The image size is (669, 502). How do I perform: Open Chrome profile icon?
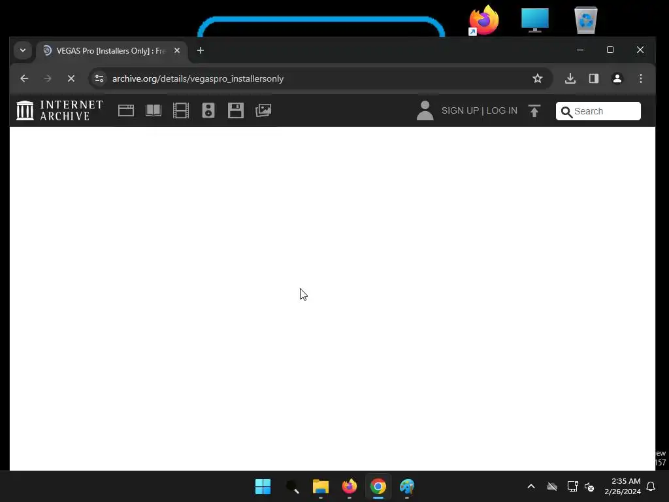(x=617, y=78)
